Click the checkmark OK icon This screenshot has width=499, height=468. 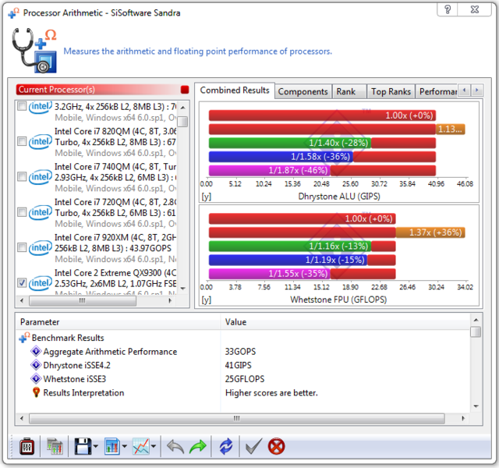coord(254,446)
